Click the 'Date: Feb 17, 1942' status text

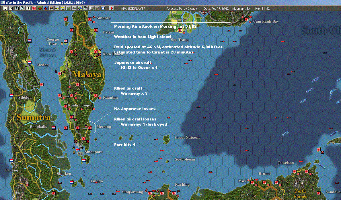click(216, 9)
